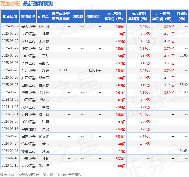Image resolution: width=189 pixels, height=177 pixels.
Task: Click researcher name 于夕朦
Action: click(x=44, y=41)
